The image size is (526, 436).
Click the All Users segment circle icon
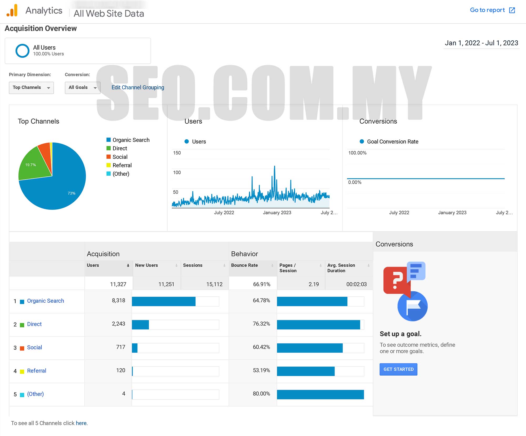point(22,51)
